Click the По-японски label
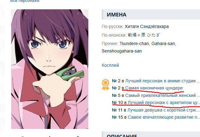Image resolution: width=200 pixels, height=137 pixels. point(114,35)
